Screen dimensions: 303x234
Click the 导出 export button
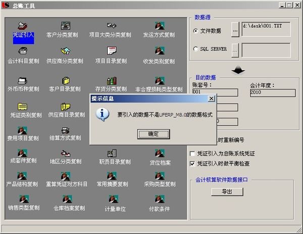click(227, 192)
